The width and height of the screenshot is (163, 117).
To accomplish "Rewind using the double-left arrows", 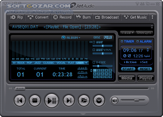I will coord(10,88).
